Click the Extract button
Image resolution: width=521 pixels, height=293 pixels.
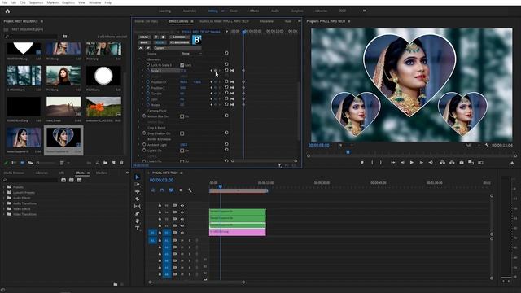coord(452,163)
